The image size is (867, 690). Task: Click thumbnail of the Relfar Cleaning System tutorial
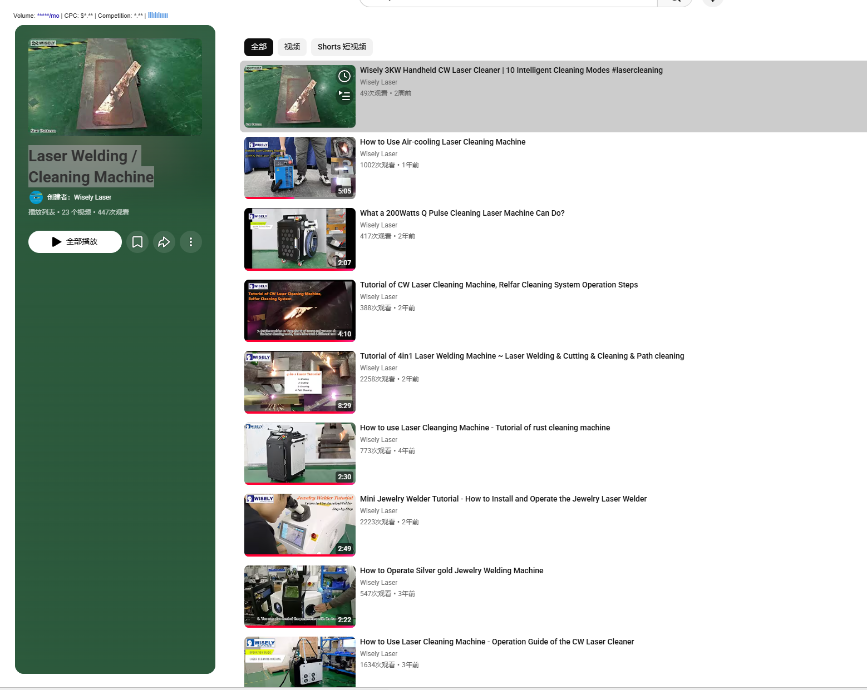300,311
